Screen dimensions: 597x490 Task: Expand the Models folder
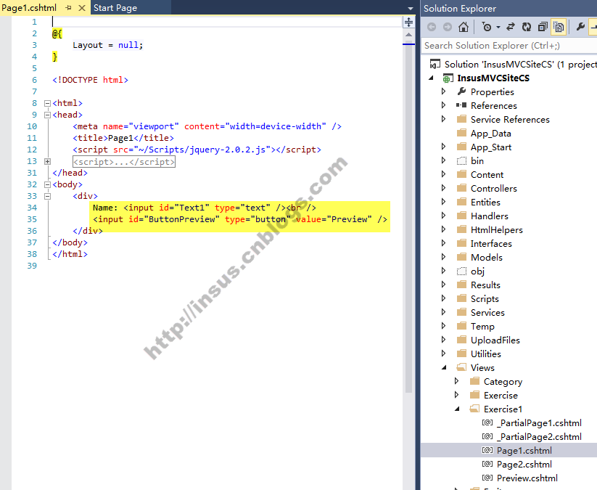[443, 257]
